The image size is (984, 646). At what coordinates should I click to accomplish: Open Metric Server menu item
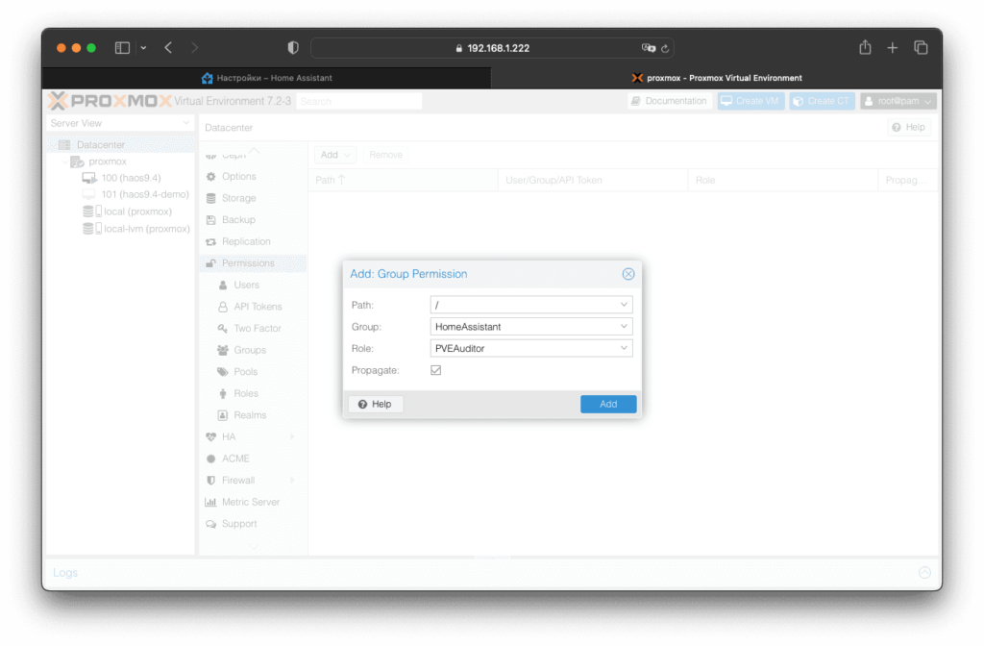(x=253, y=502)
